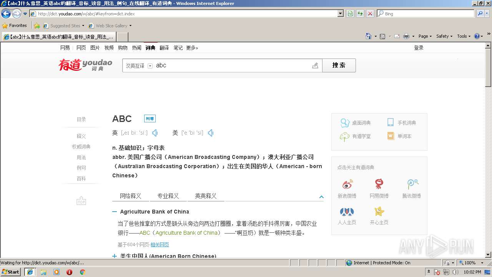
Task: Open the Safety menu dropdown
Action: tap(445, 36)
